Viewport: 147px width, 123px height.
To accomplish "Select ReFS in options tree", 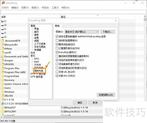I will [36, 62].
